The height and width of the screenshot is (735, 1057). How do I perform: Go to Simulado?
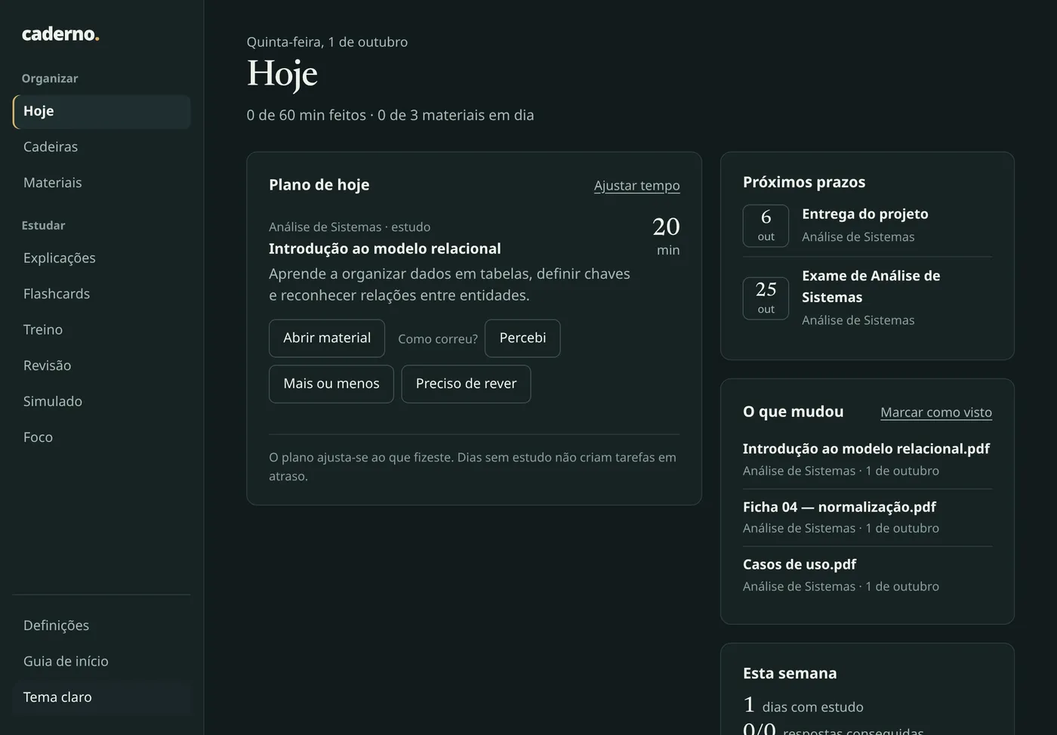101,402
